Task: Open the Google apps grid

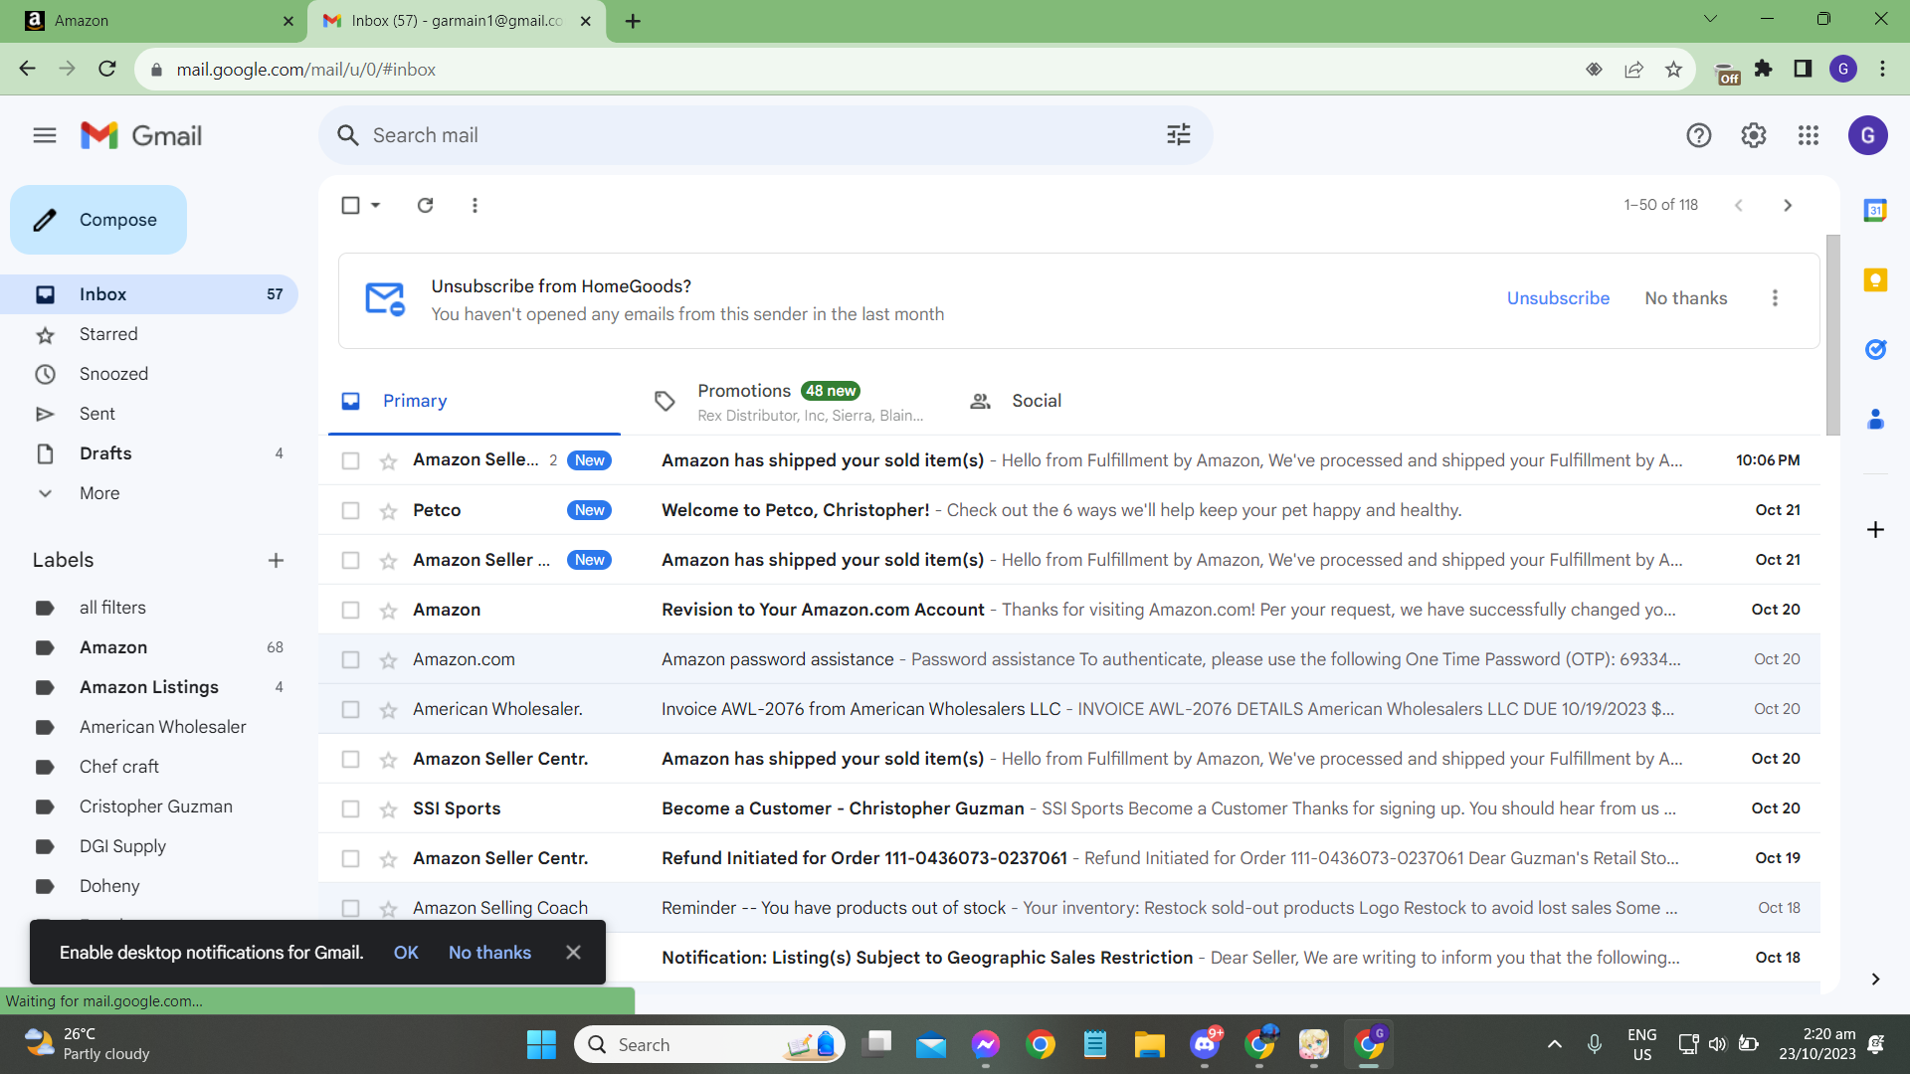Action: [x=1809, y=135]
